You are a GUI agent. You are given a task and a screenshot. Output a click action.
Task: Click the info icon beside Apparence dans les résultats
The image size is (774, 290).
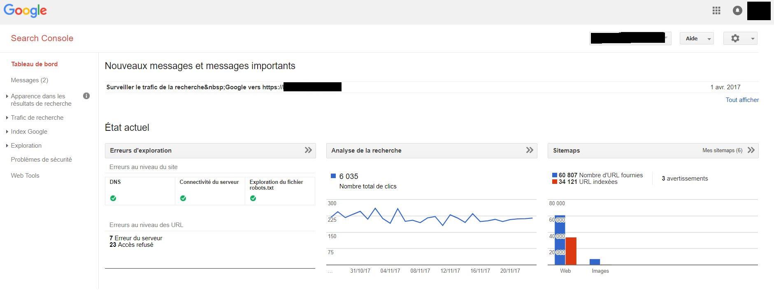(x=86, y=96)
